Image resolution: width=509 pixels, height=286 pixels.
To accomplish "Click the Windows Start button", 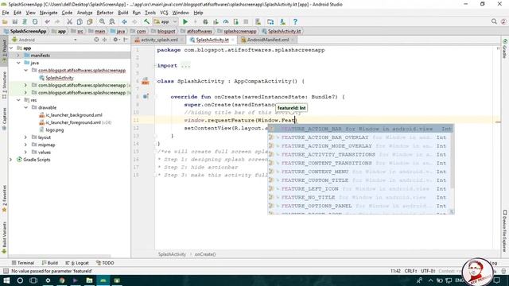I will 6,280.
